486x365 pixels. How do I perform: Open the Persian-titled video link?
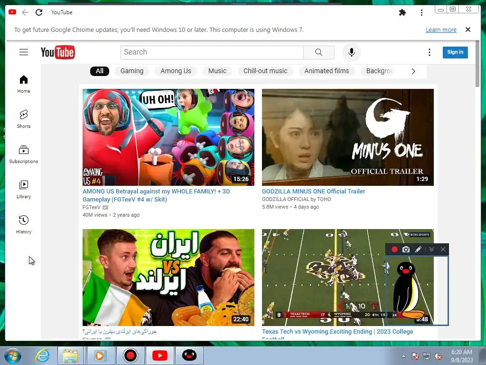click(x=120, y=331)
